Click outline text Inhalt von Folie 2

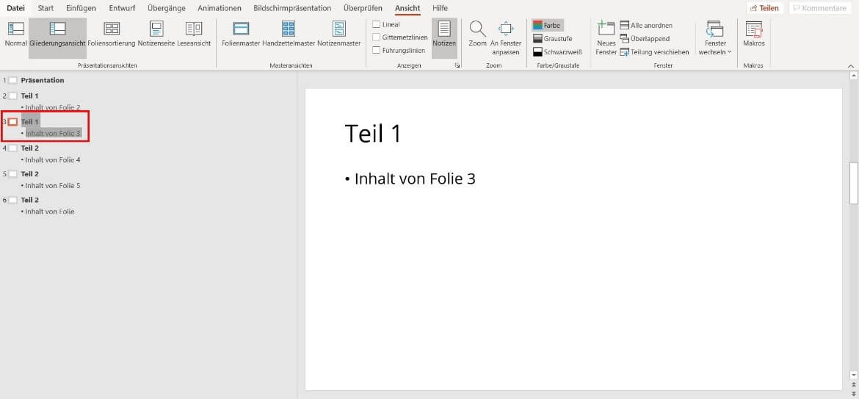(53, 107)
